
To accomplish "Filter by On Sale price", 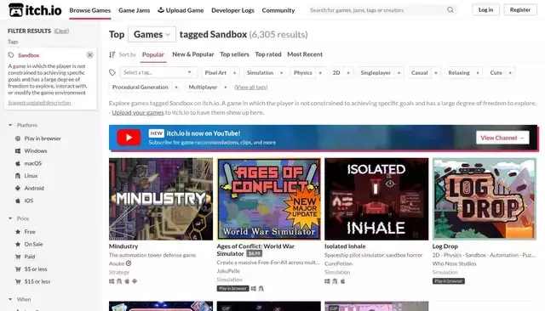I will click(x=33, y=244).
